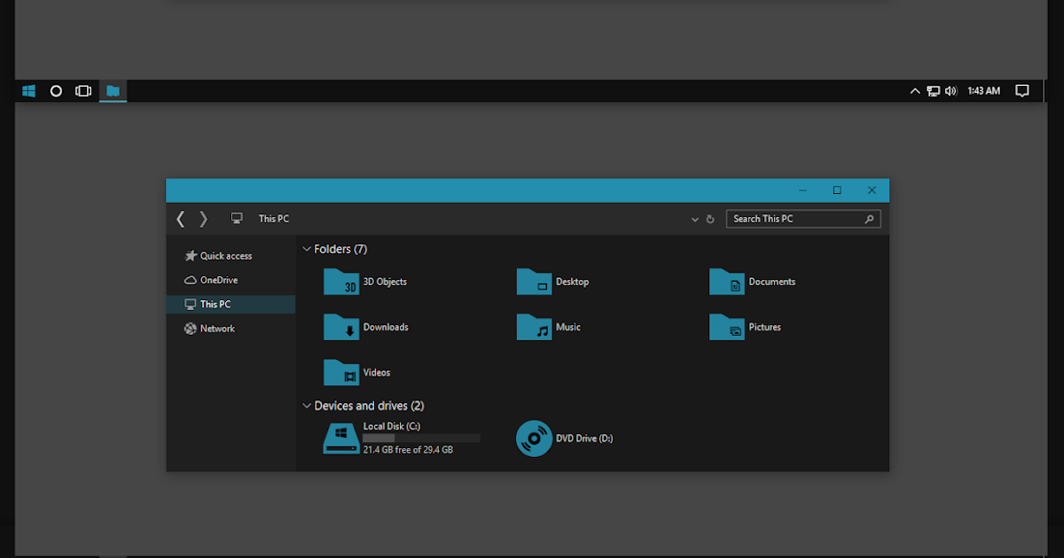
Task: Select the DVD Drive (D:) icon
Action: pyautogui.click(x=534, y=438)
